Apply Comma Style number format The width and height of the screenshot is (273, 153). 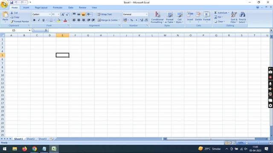(136, 20)
